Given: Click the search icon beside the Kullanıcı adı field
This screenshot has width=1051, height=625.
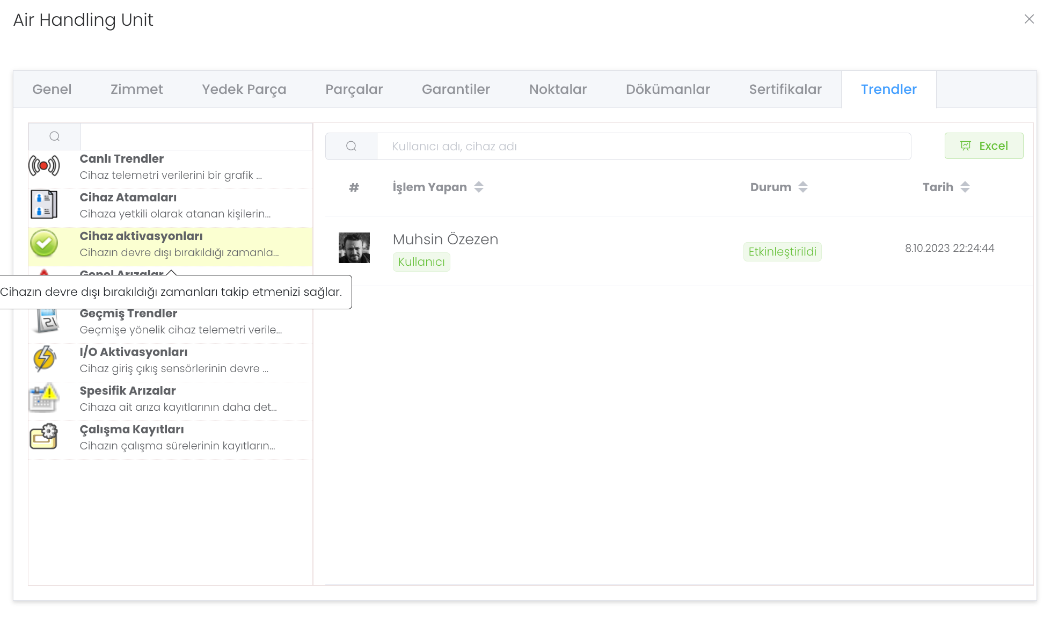Looking at the screenshot, I should (351, 146).
